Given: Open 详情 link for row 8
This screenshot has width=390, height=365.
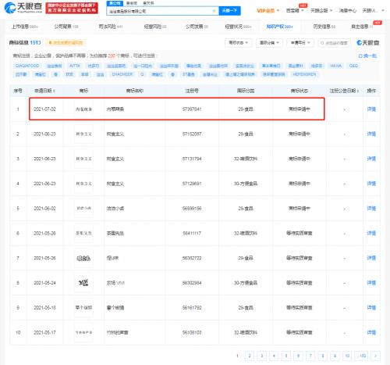Looking at the screenshot, I should tap(371, 283).
